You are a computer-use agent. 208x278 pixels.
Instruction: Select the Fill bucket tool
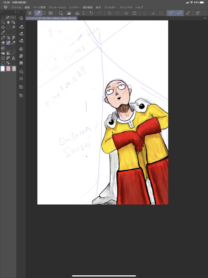(x=3, y=53)
